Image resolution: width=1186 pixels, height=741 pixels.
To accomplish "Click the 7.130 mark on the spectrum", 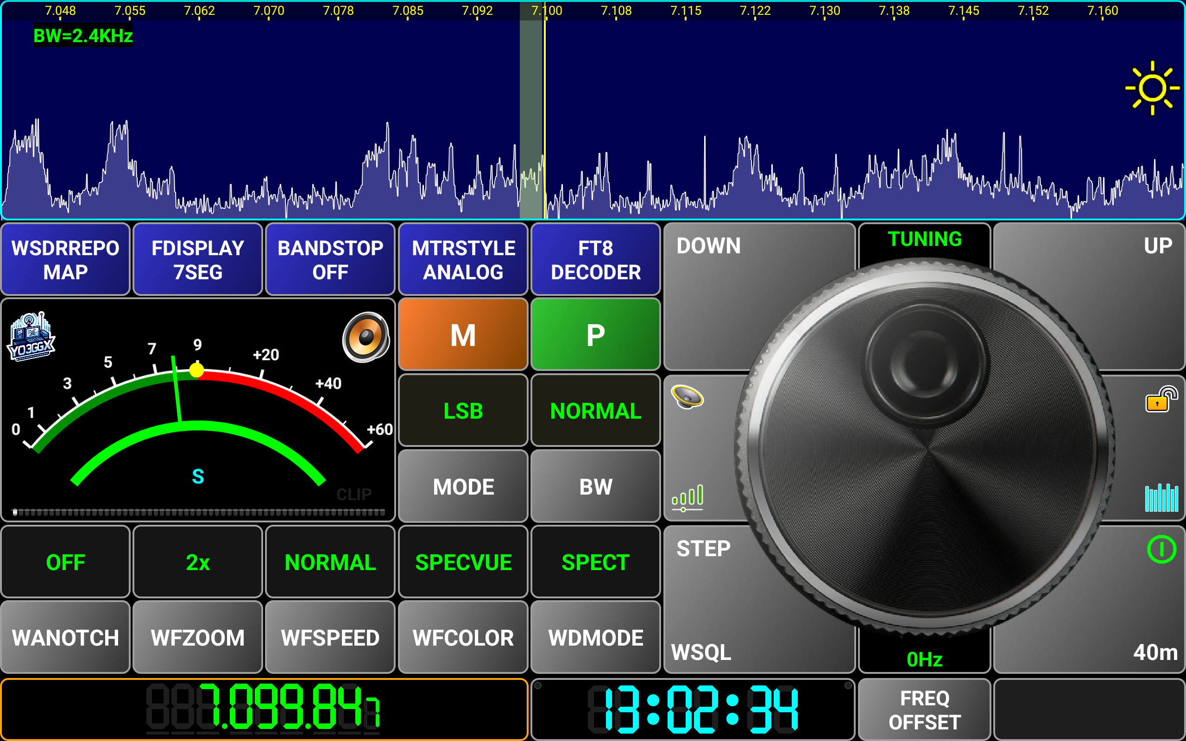I will coord(824,11).
